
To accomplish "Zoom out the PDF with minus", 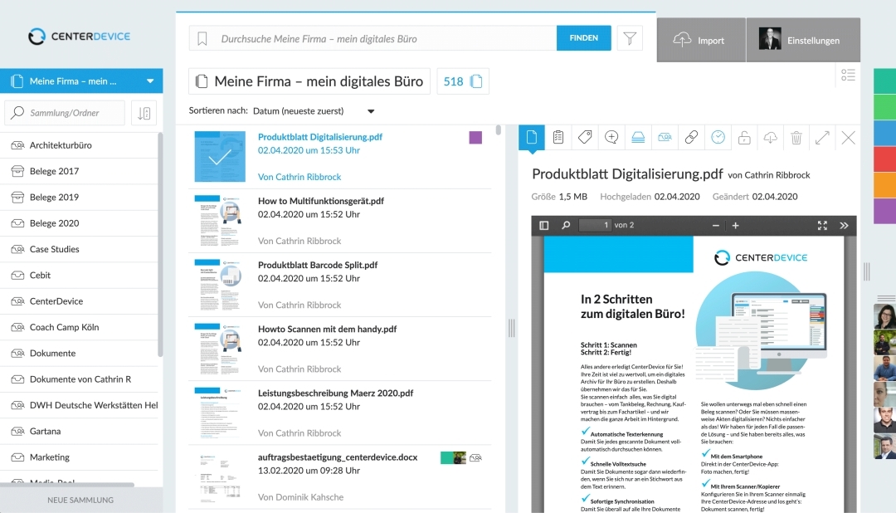I will (x=715, y=225).
